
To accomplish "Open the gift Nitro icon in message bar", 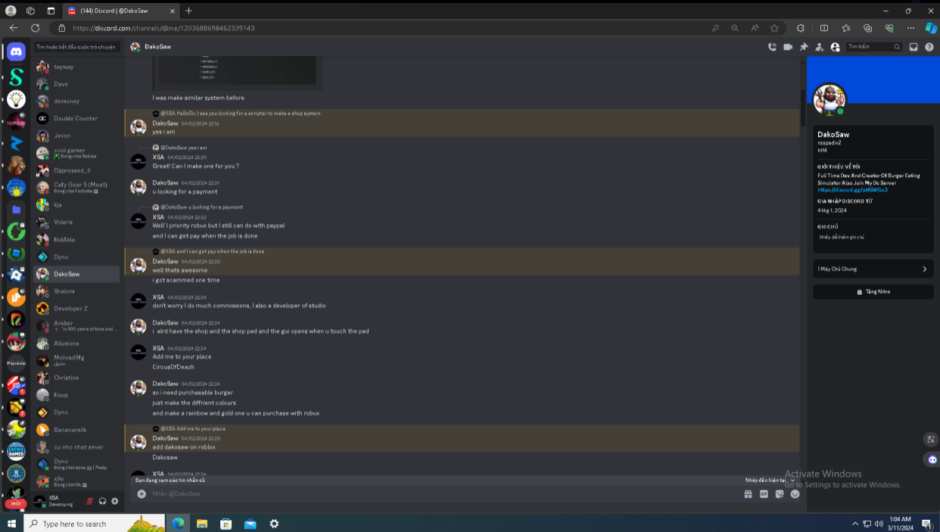I will (748, 494).
